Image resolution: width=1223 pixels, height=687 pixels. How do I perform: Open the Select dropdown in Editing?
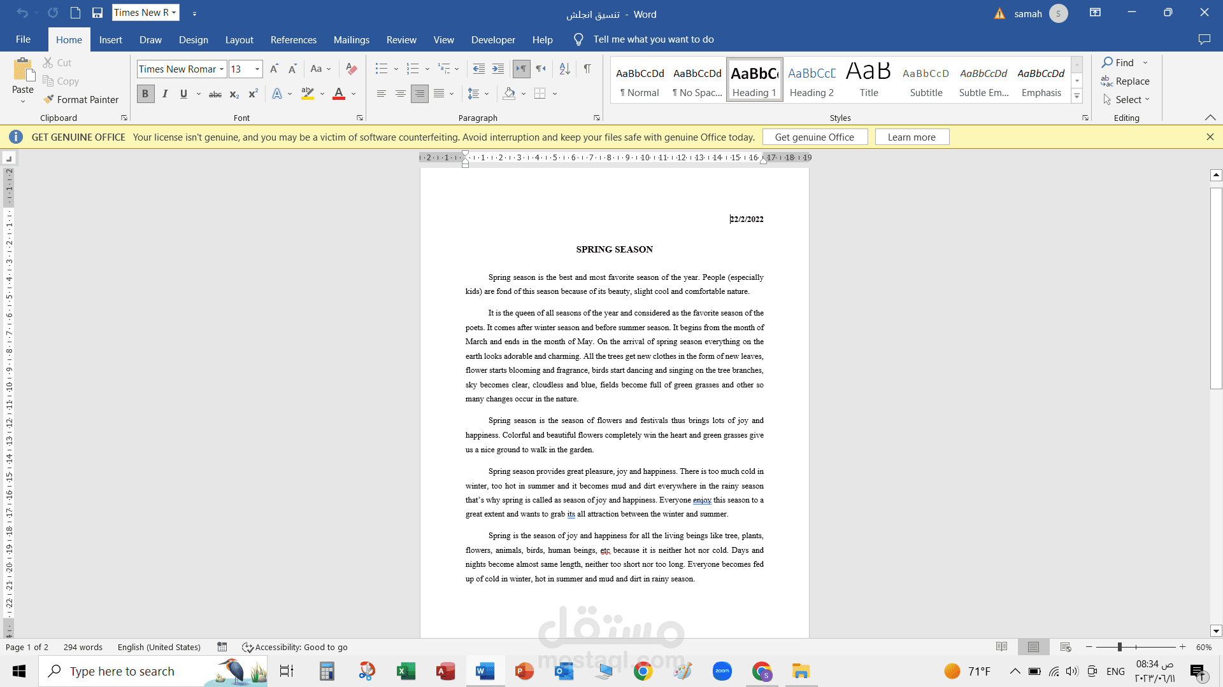coord(1126,100)
